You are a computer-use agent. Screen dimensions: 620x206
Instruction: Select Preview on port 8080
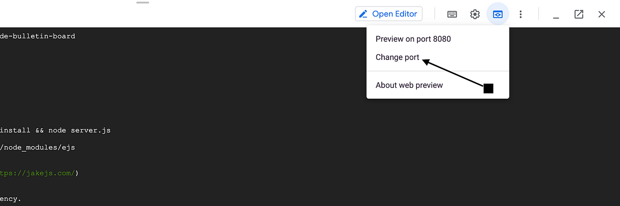(x=438, y=39)
